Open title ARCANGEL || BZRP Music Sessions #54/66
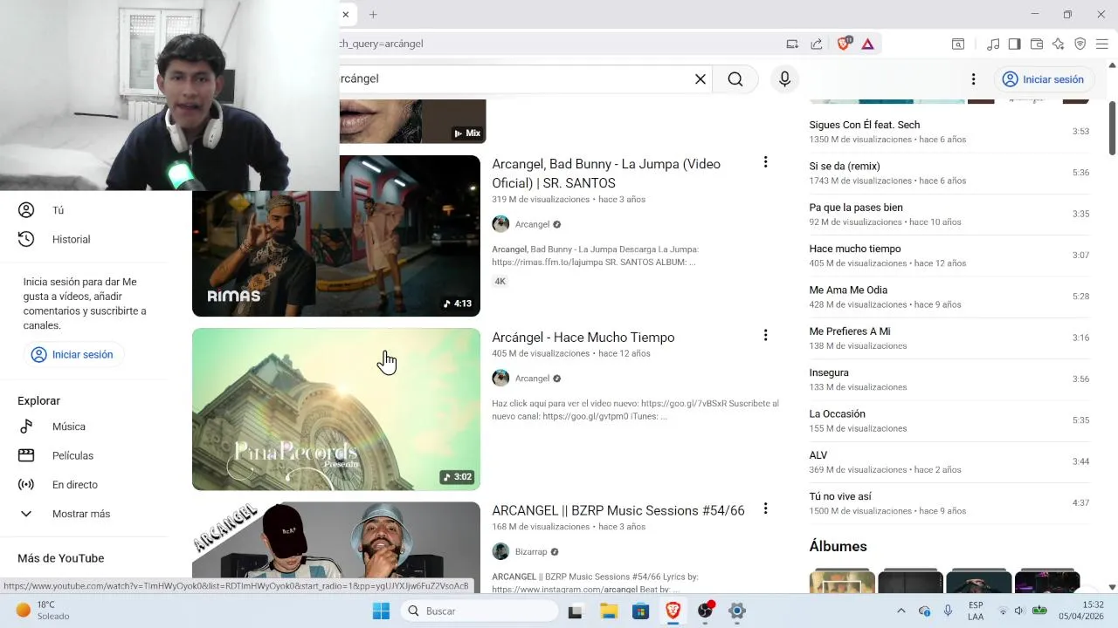 coord(618,511)
